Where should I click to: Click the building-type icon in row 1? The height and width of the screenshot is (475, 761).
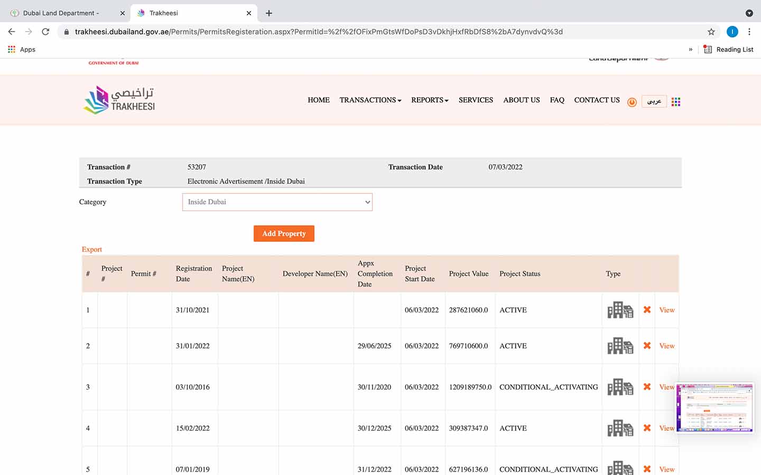tap(619, 310)
